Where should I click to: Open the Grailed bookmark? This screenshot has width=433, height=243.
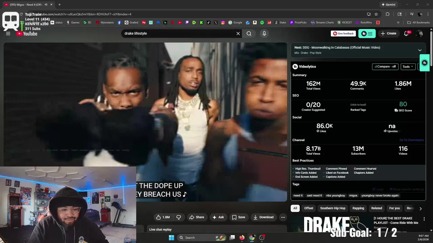[131, 23]
